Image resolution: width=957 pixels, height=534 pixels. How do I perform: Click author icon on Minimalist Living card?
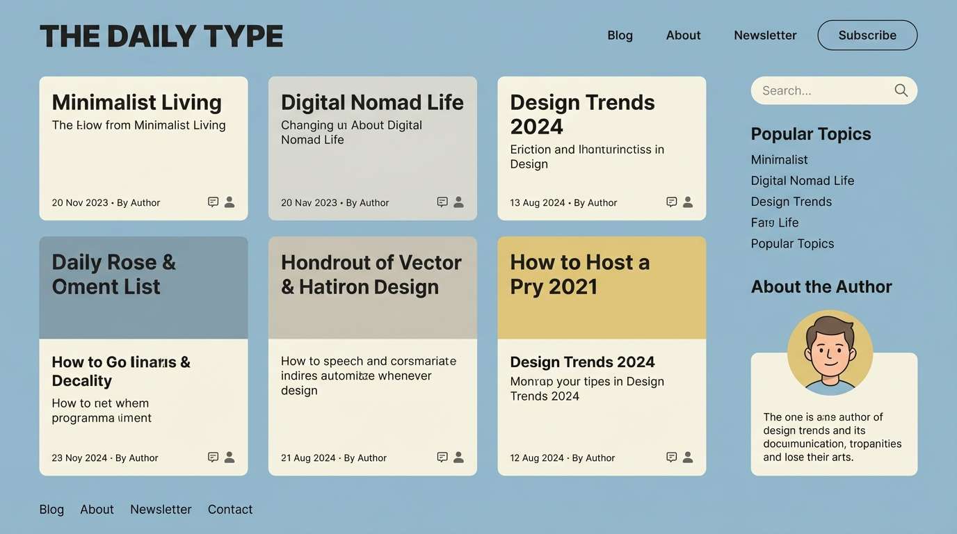(229, 202)
